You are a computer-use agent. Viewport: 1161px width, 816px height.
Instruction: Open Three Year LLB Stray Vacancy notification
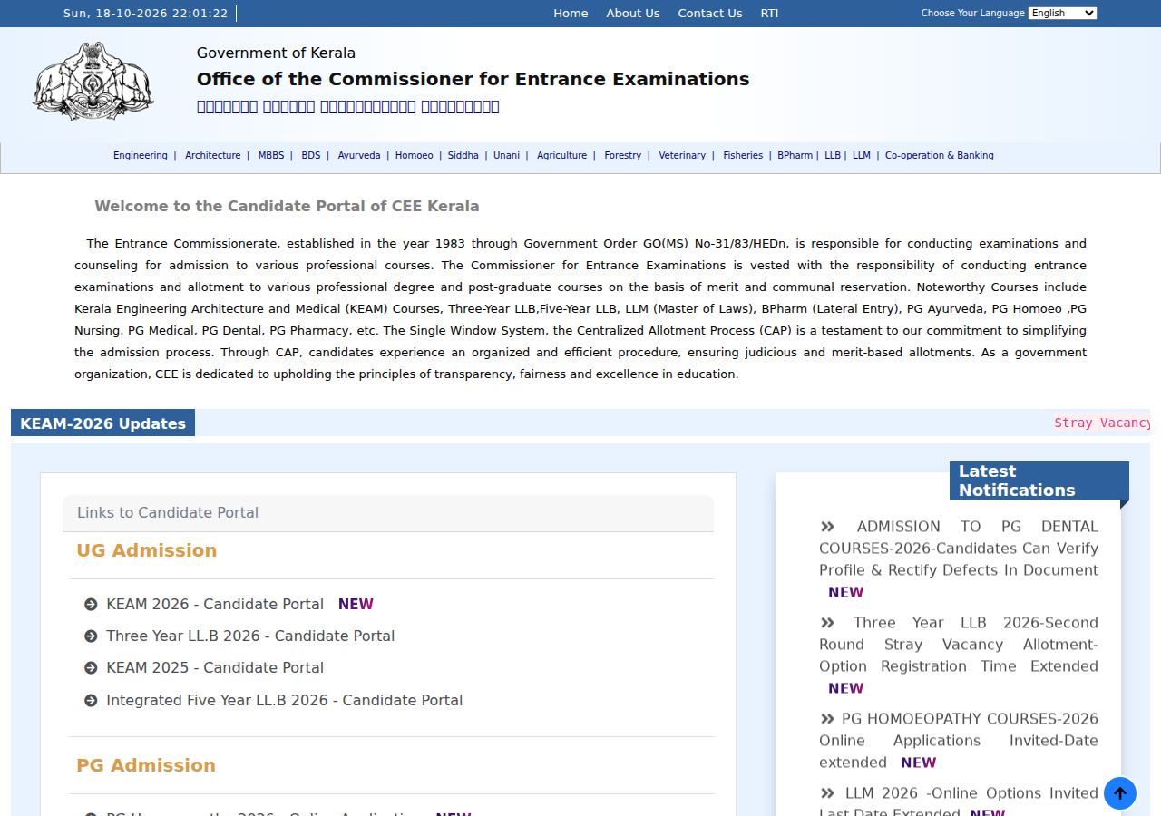click(959, 645)
